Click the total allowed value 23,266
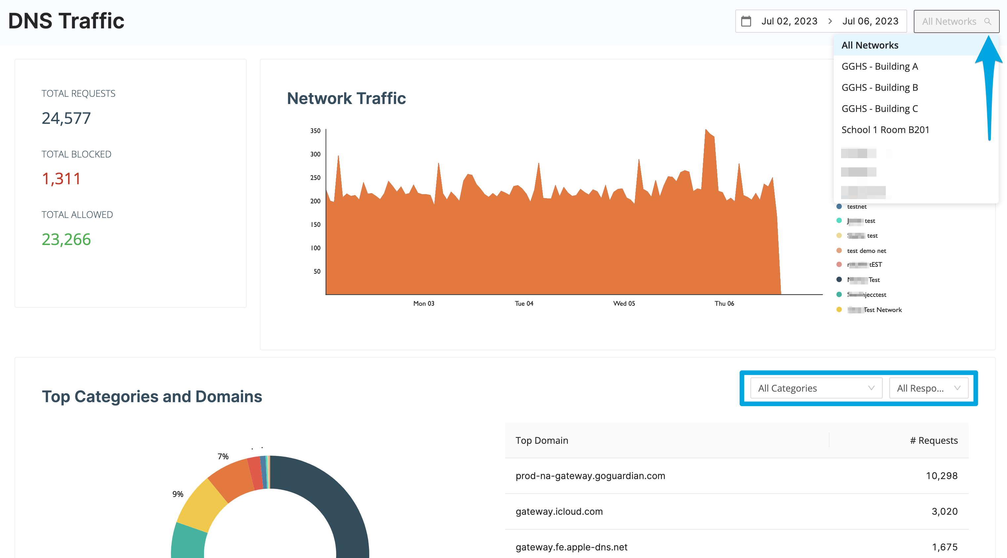 point(66,239)
